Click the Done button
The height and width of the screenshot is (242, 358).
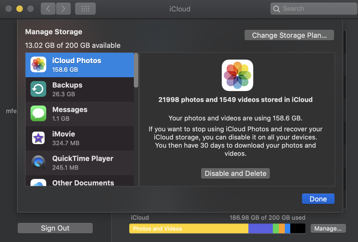318,199
